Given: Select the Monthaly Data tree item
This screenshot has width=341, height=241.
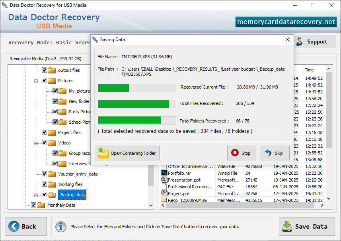Looking at the screenshot, I should (x=61, y=205).
